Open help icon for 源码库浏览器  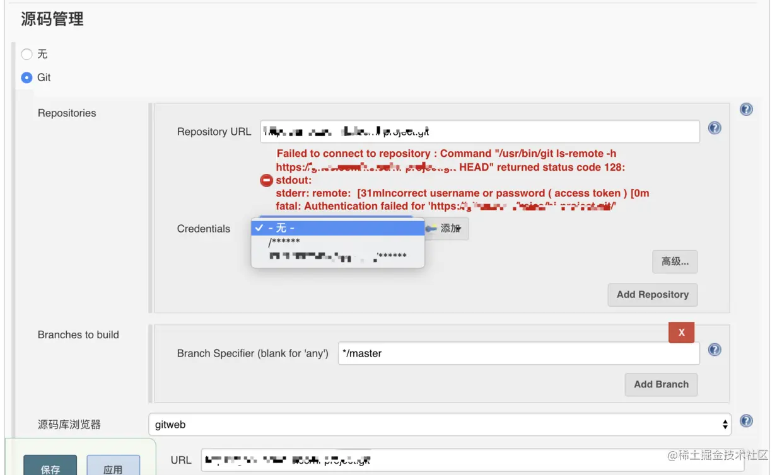pos(746,421)
